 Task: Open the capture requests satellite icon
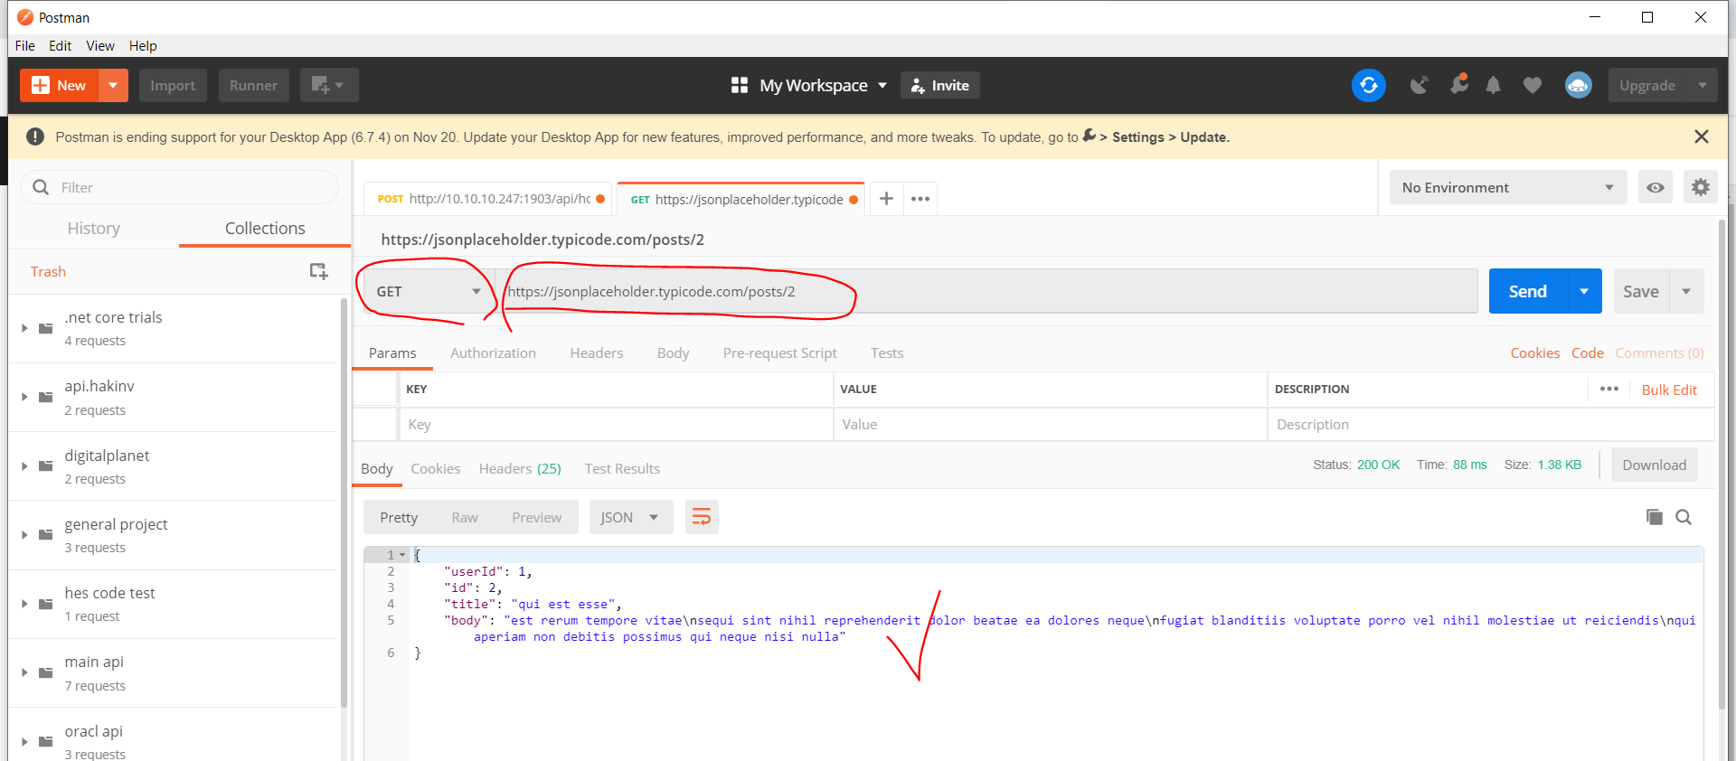[x=1420, y=85]
